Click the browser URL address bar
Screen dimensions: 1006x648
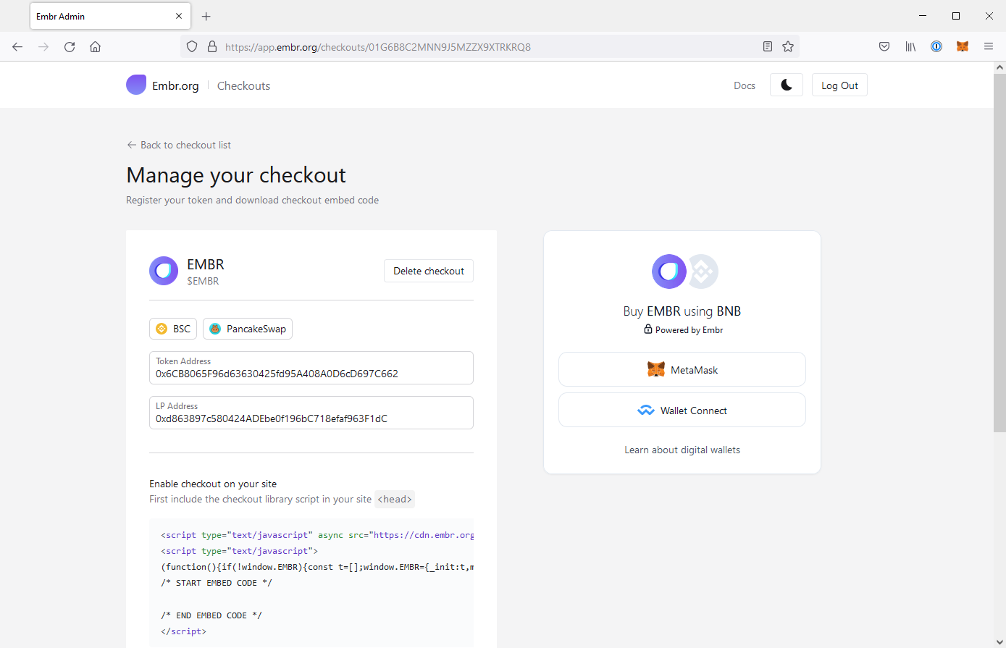pos(489,46)
